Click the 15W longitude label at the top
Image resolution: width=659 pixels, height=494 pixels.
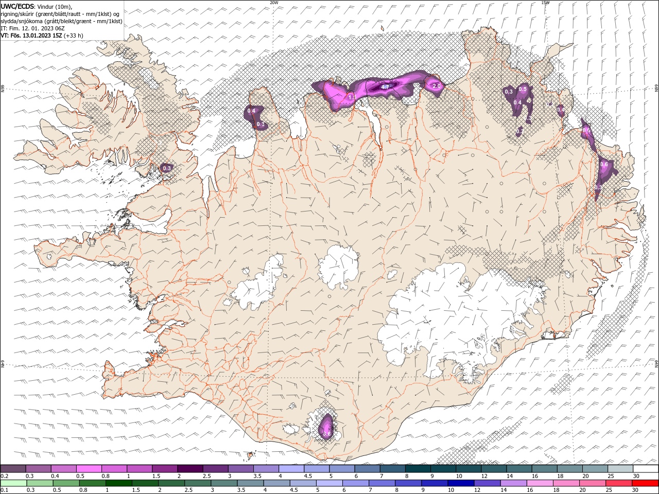(x=545, y=3)
